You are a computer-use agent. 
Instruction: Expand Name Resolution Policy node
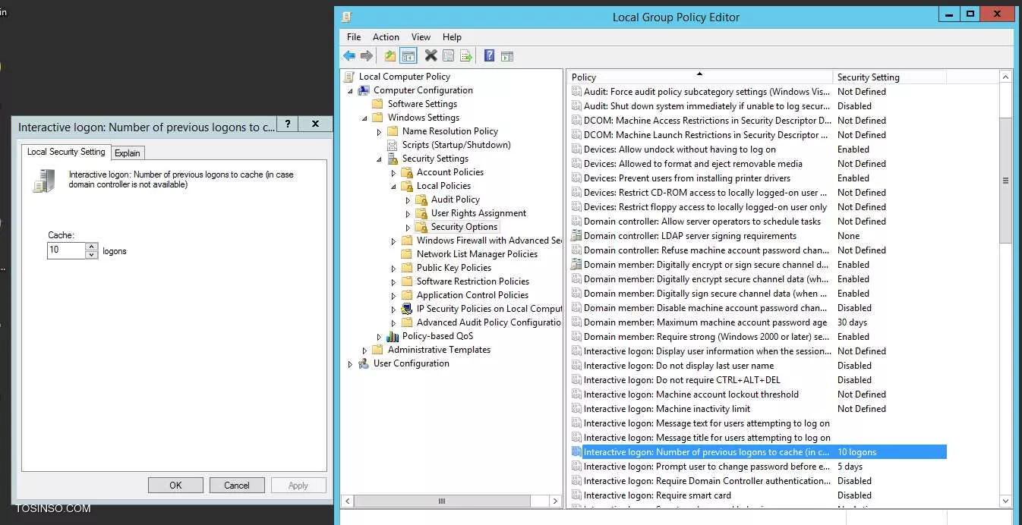coord(380,132)
